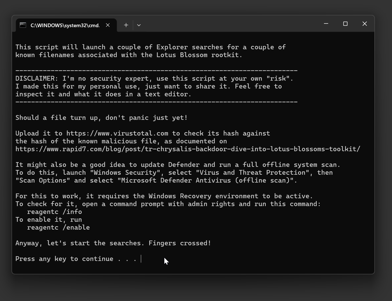Click the 'reagentc /info' command text

55,212
